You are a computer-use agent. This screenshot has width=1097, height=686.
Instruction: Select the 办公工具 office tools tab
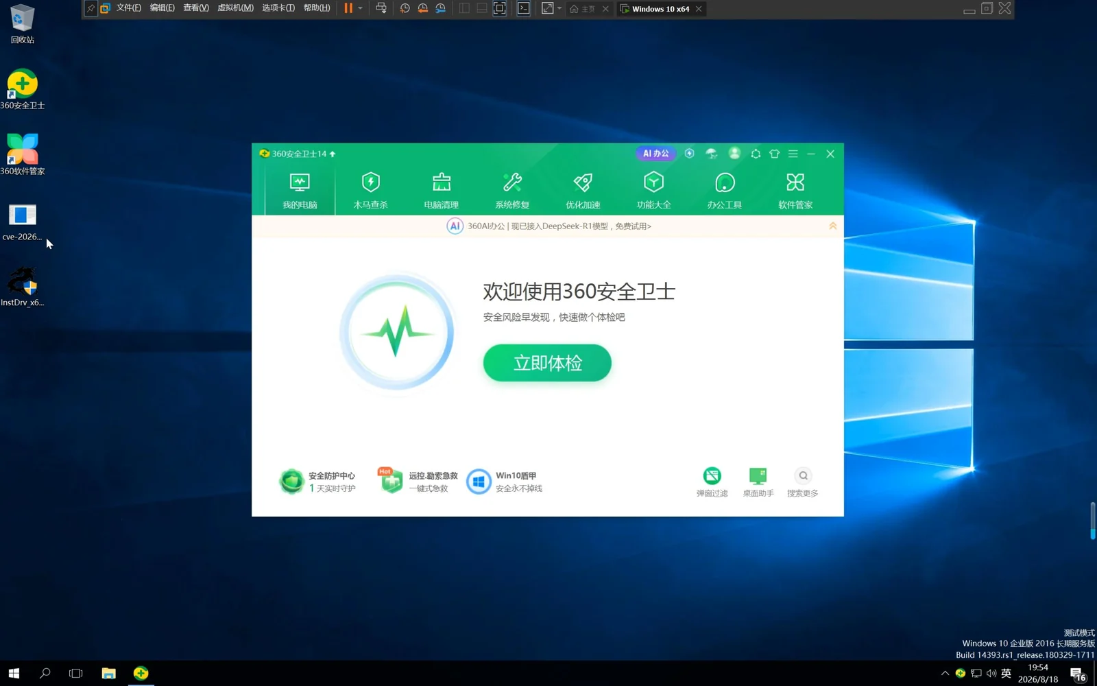(x=725, y=190)
